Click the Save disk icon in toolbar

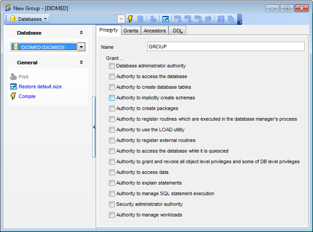(x=221, y=19)
